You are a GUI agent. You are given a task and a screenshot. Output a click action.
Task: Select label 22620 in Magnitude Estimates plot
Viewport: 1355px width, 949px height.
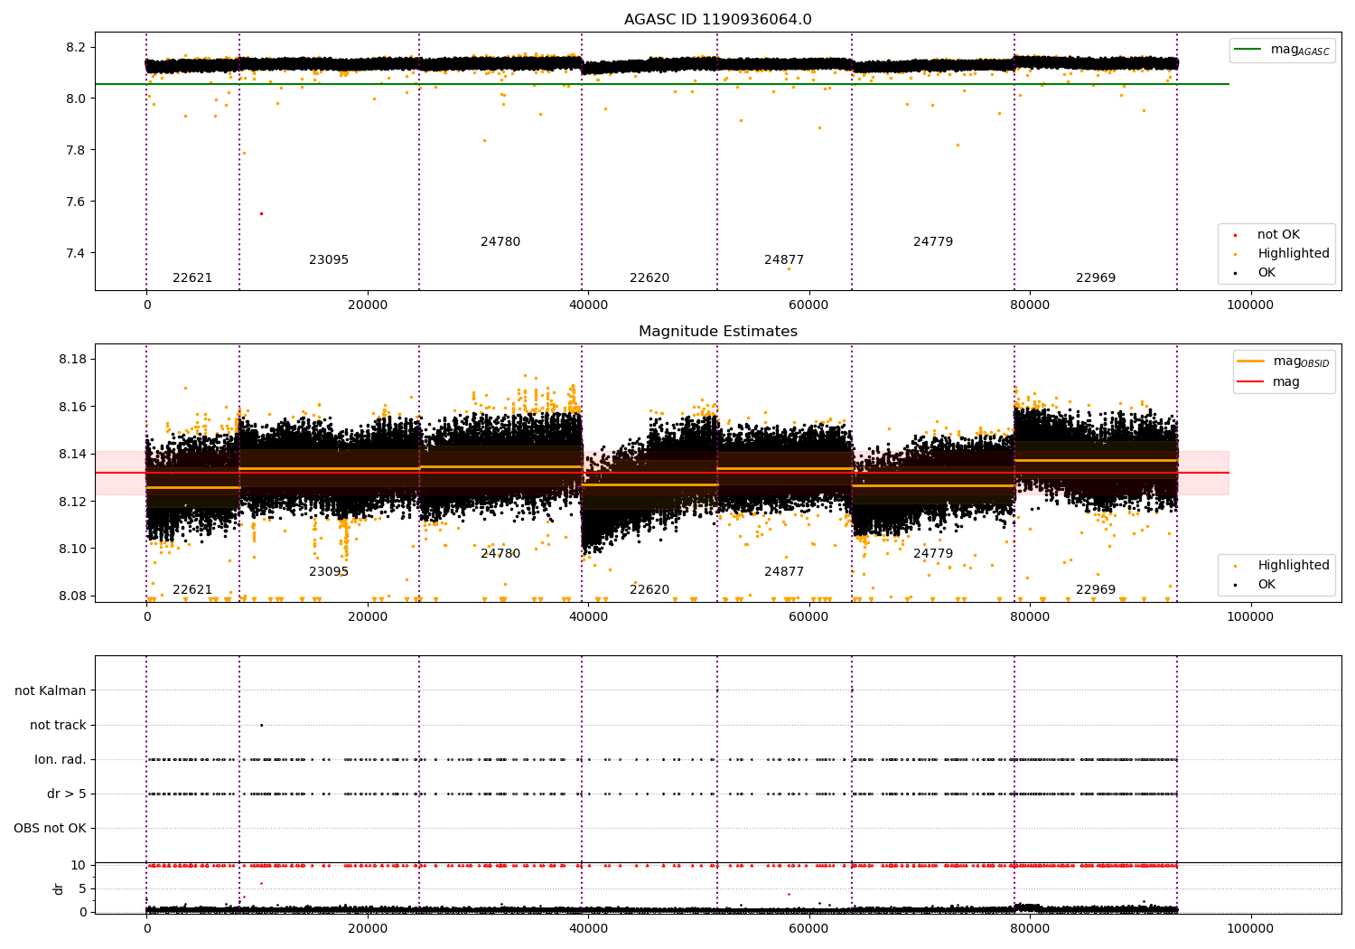[649, 590]
